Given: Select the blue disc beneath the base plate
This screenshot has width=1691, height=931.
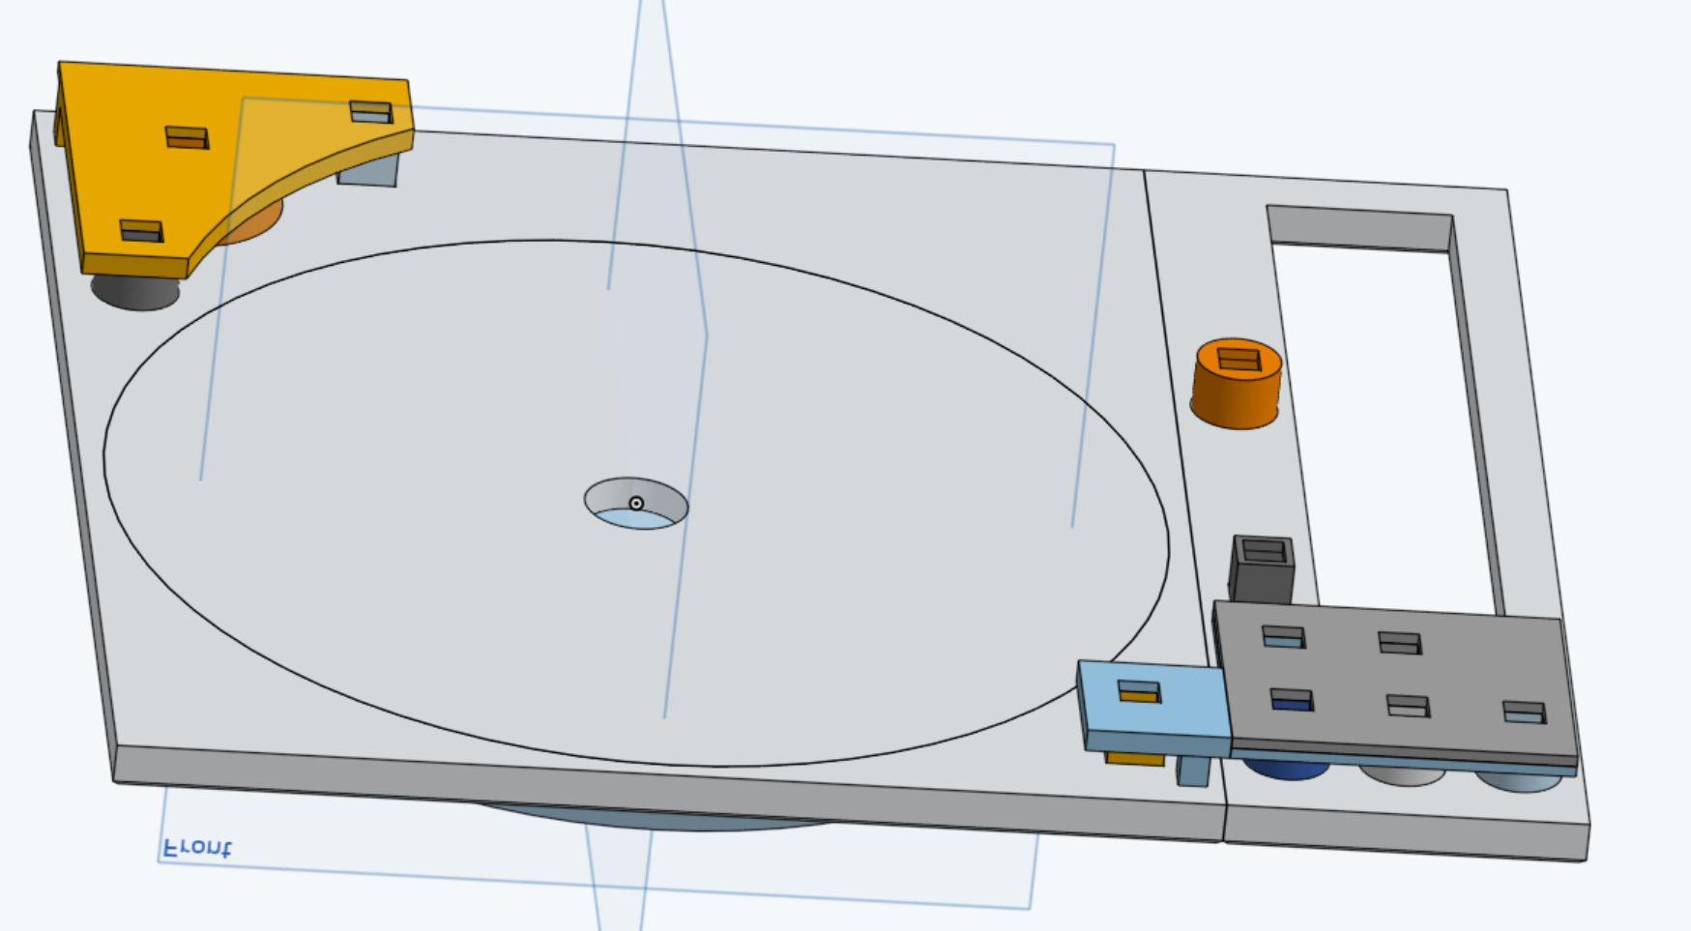Looking at the screenshot, I should pos(657,820).
